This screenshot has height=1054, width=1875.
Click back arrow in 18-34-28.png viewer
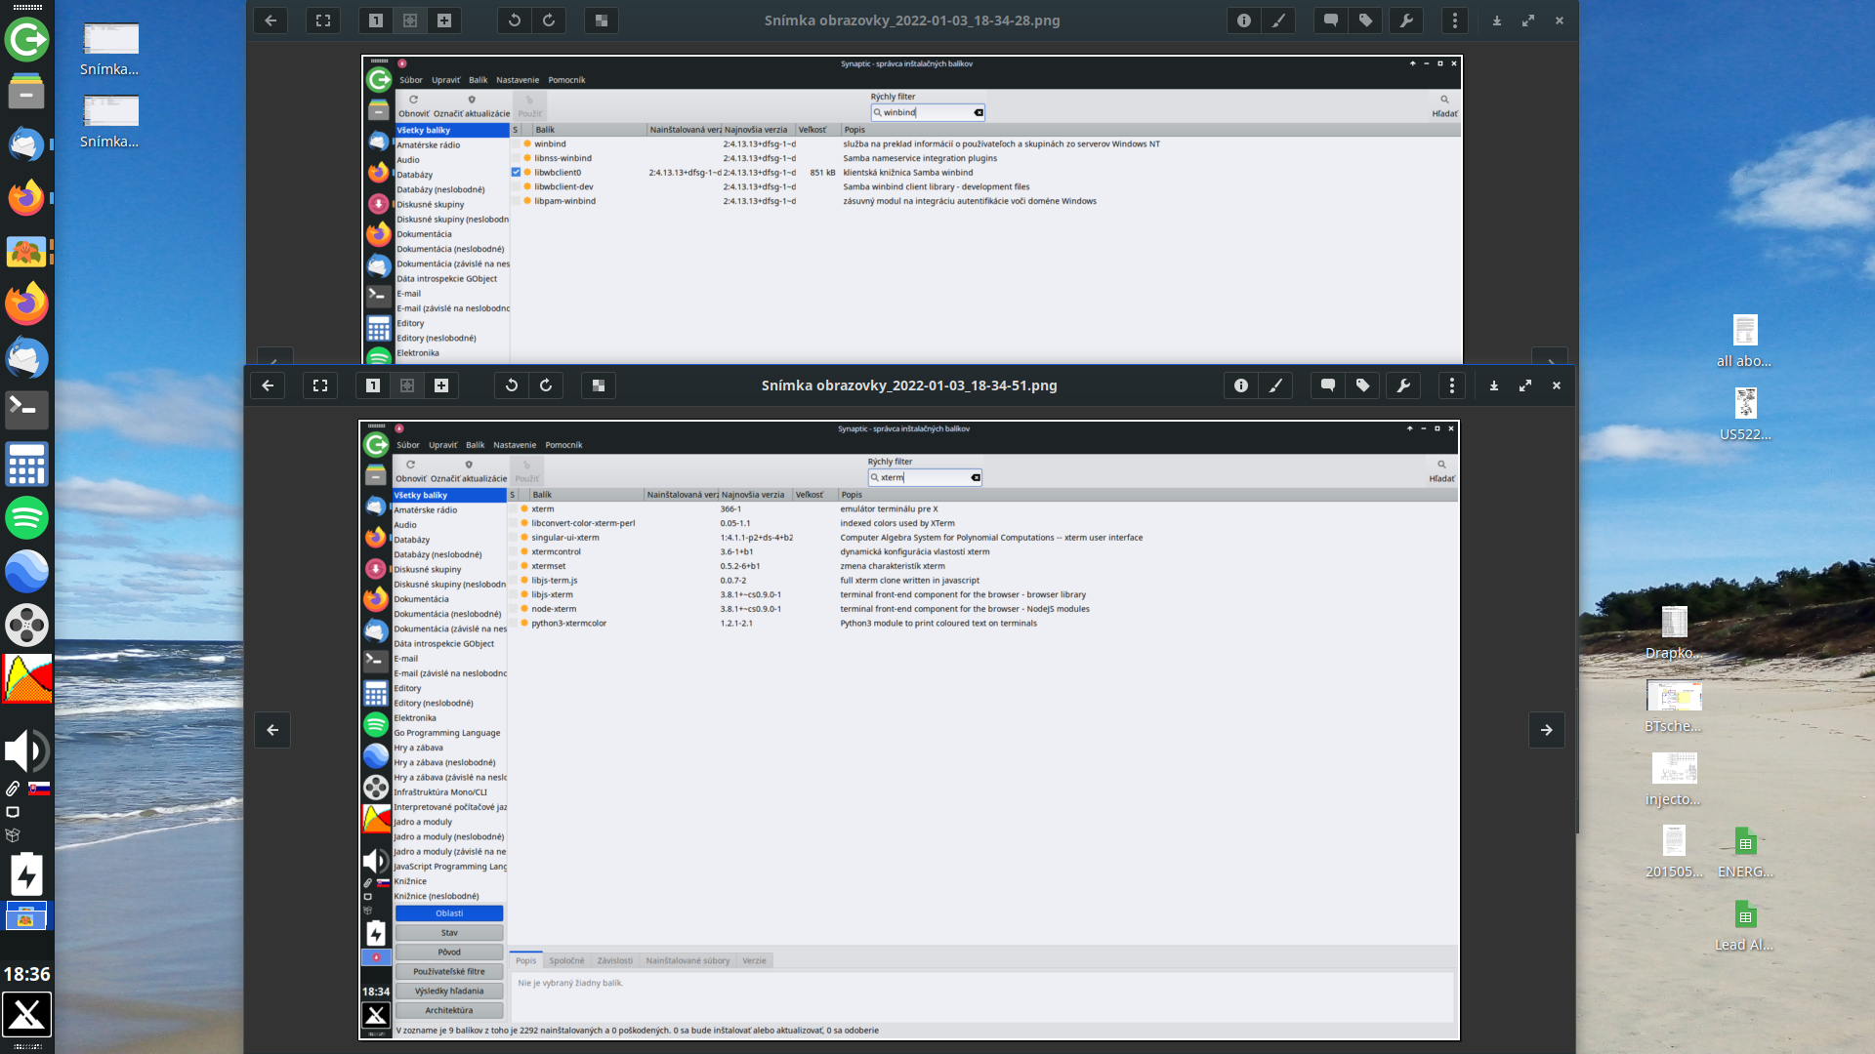pyautogui.click(x=271, y=20)
